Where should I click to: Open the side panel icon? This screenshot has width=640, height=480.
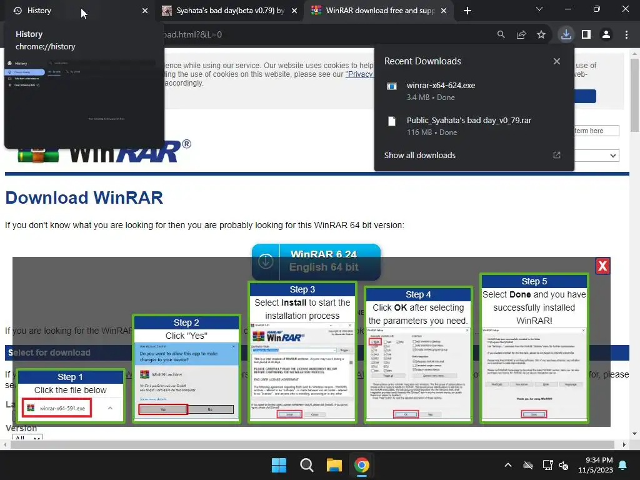click(586, 35)
